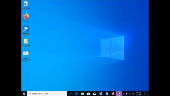Image resolution: width=170 pixels, height=96 pixels.
Task: Select the Firefox shortcut on the desktop
Action: pos(26,17)
